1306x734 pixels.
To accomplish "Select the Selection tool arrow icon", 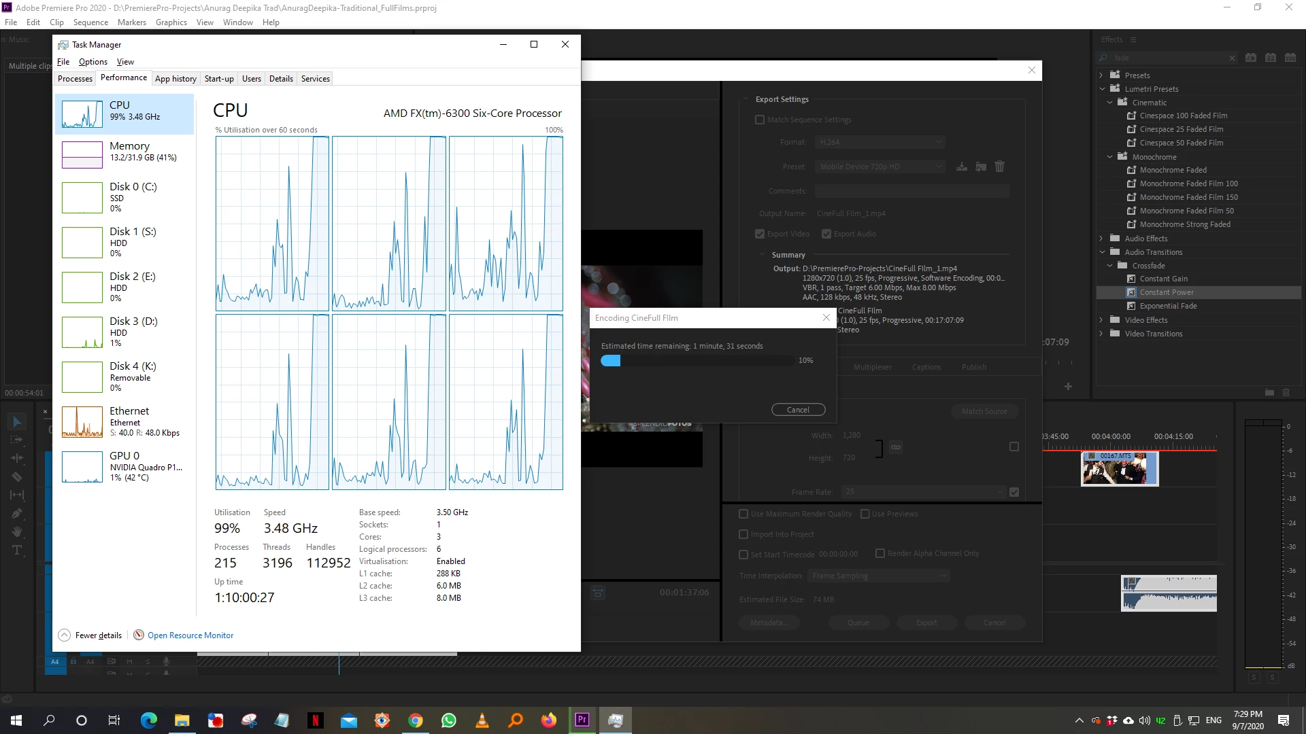I will (x=17, y=422).
